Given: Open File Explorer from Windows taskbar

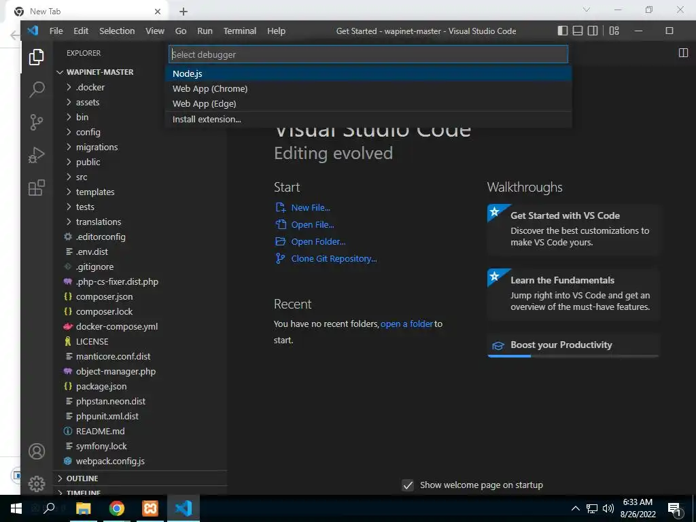Looking at the screenshot, I should click(84, 508).
